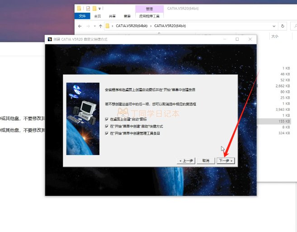Click the 管理 contextual tab header

pyautogui.click(x=149, y=9)
